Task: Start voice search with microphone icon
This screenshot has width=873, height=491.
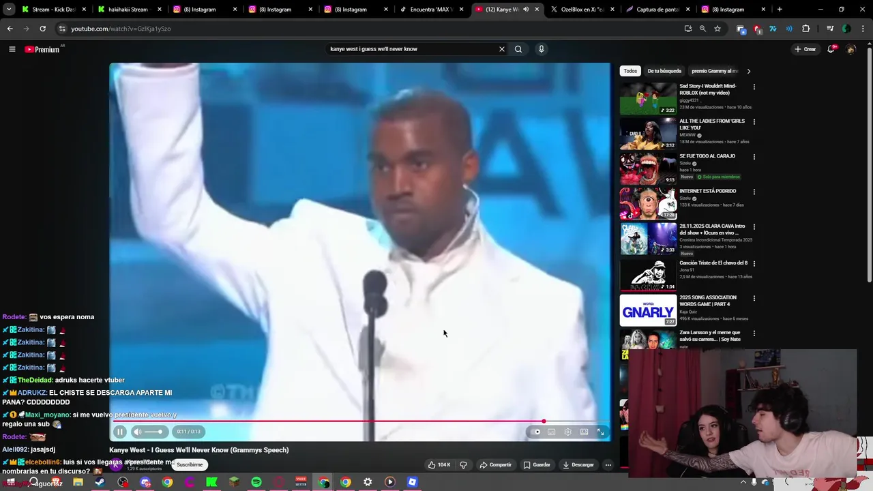Action: (x=542, y=49)
